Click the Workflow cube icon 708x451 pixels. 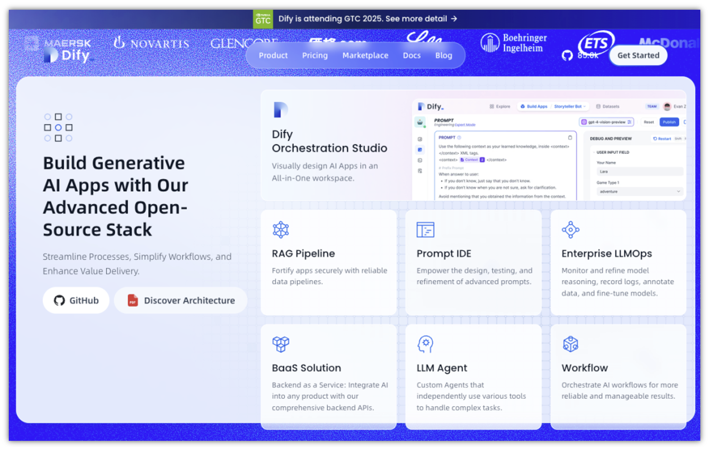click(570, 344)
